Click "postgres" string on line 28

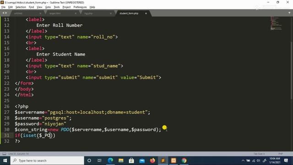[55, 118]
